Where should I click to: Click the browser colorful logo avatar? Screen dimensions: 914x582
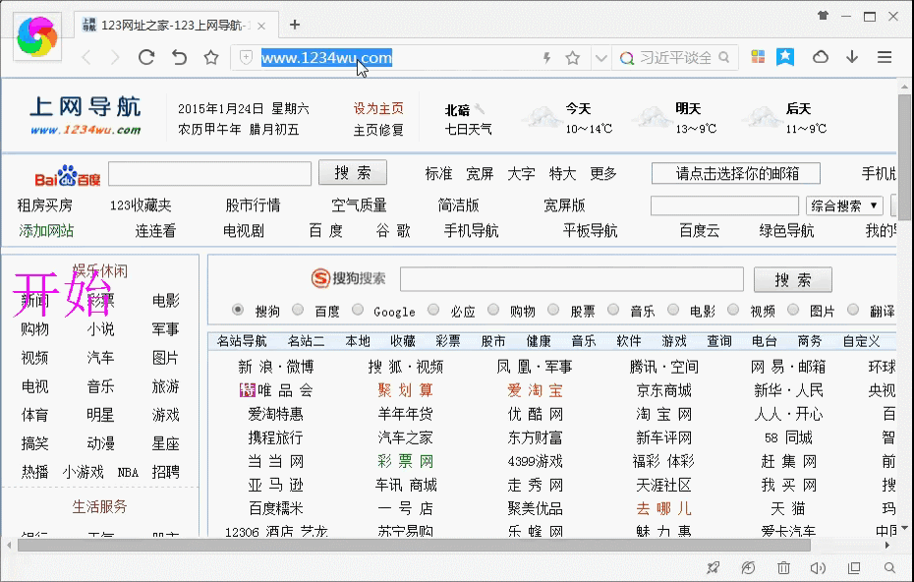pyautogui.click(x=37, y=36)
